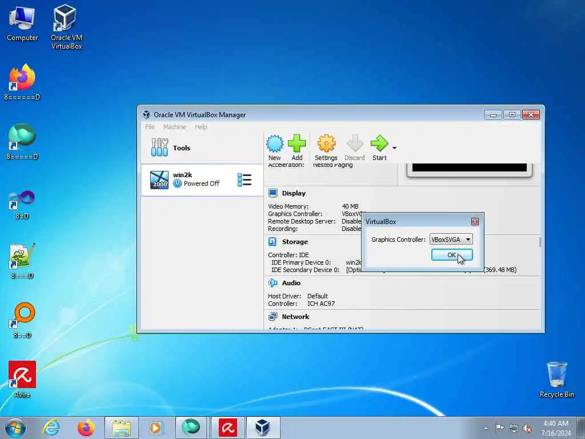Open the notepad desktop shortcut with the frog

coord(22,261)
